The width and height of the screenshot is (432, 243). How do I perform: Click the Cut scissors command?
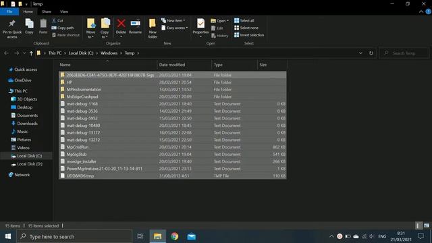point(58,21)
